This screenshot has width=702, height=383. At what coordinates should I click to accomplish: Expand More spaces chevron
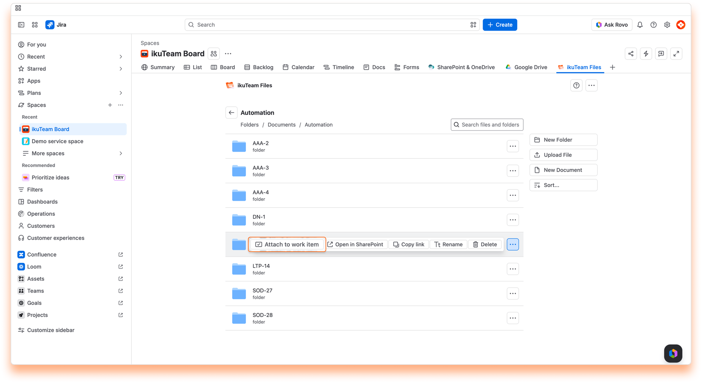(121, 153)
